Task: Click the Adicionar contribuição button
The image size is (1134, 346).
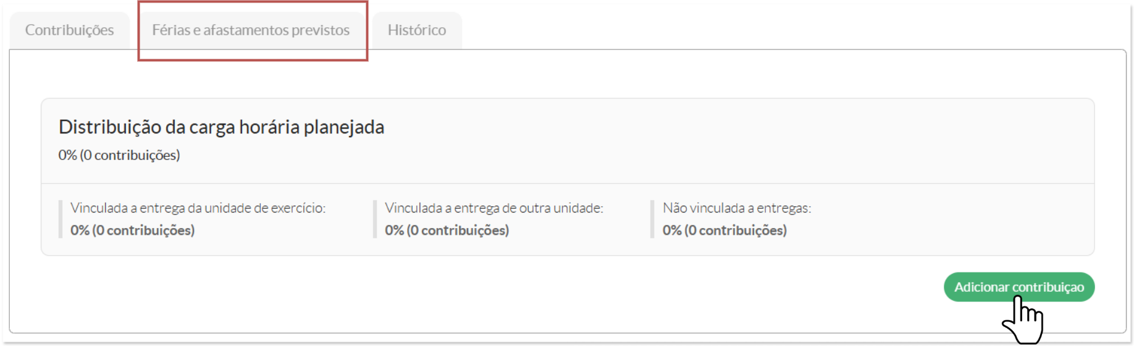Action: (1019, 287)
